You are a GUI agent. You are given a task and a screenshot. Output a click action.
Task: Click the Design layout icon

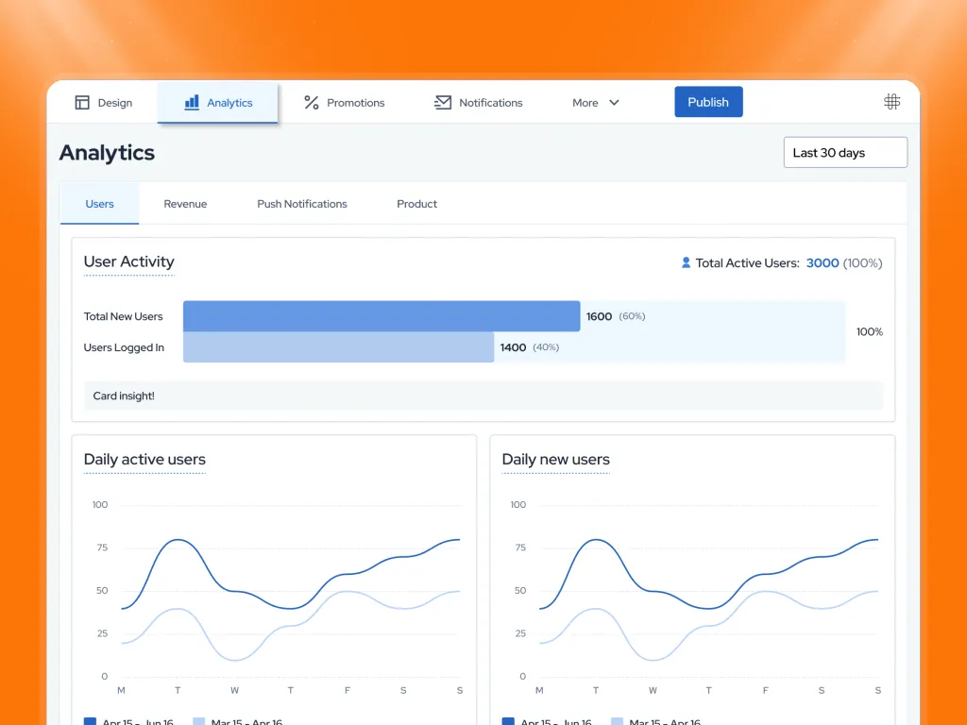click(x=82, y=102)
